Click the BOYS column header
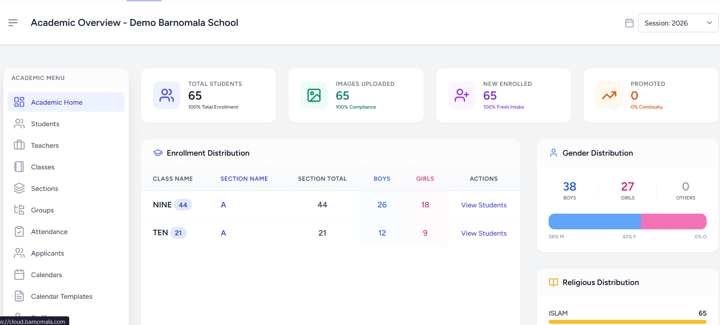This screenshot has height=325, width=720. point(382,179)
